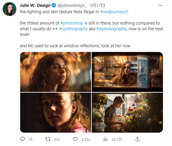Open florist boy with flowers image

click(x=127, y=112)
